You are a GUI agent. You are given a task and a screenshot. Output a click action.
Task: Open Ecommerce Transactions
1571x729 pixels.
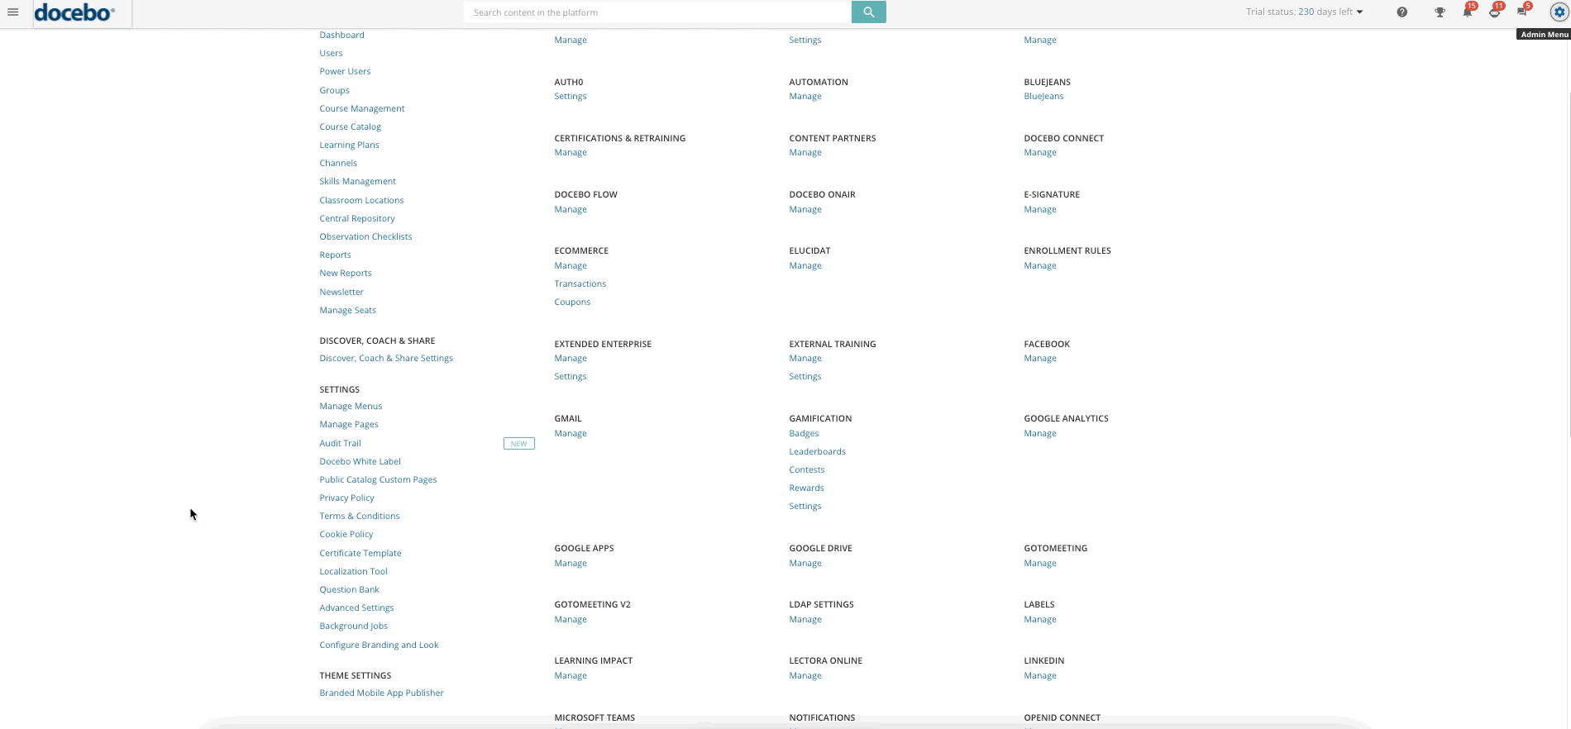point(580,283)
